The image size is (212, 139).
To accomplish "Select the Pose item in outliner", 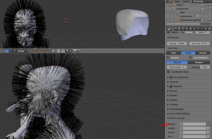I will point(182,12).
